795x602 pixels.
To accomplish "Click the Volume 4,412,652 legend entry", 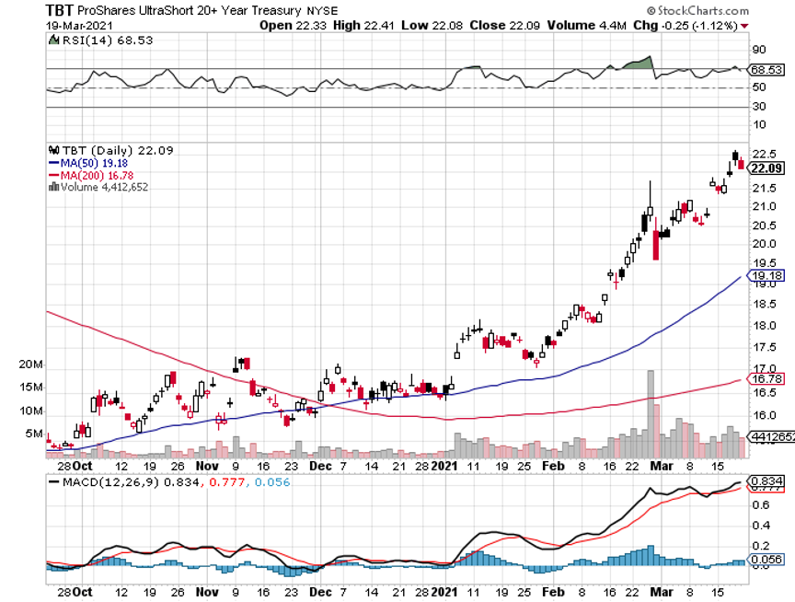I will tap(98, 187).
